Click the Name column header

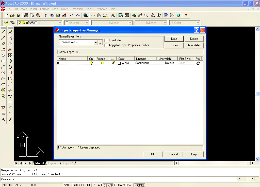coord(72,59)
